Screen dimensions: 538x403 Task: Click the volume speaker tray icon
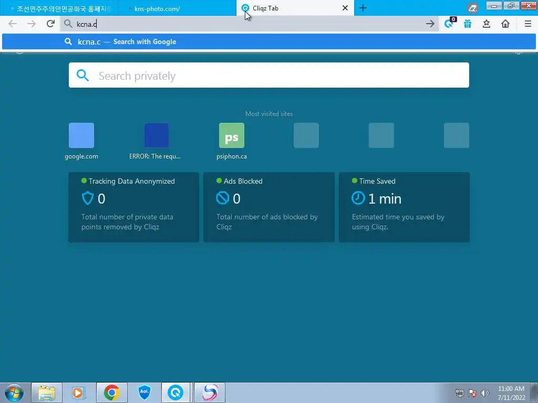[485, 393]
